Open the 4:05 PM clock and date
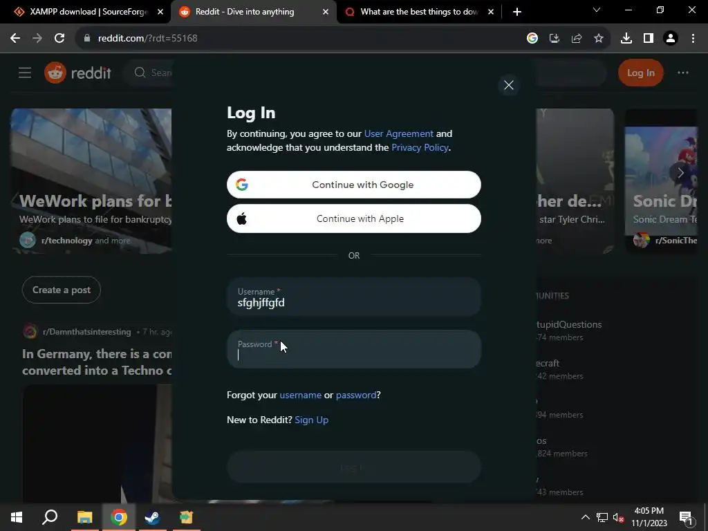This screenshot has width=708, height=531. pos(649,517)
